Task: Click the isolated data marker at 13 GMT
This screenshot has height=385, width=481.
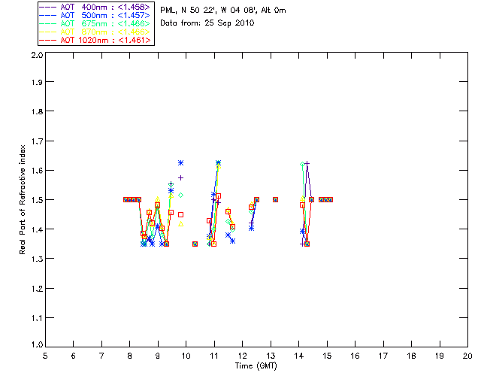Action: [x=276, y=199]
